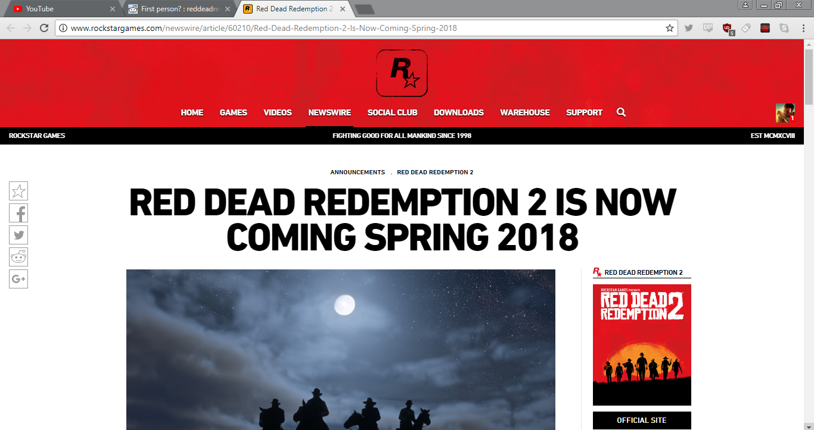This screenshot has width=814, height=430.
Task: Open the Skype extension in the toolbar
Action: click(x=784, y=27)
